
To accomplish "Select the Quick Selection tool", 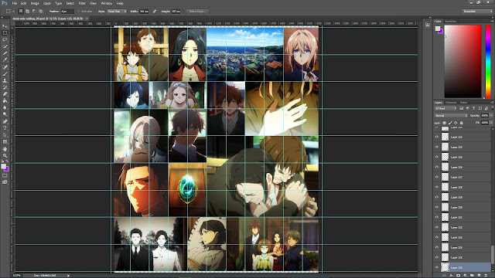I will (x=5, y=46).
